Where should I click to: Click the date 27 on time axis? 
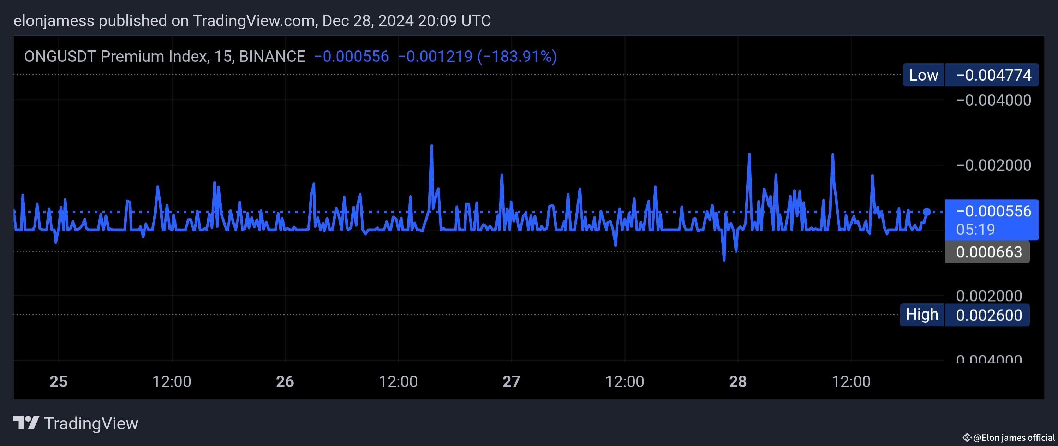click(x=511, y=381)
